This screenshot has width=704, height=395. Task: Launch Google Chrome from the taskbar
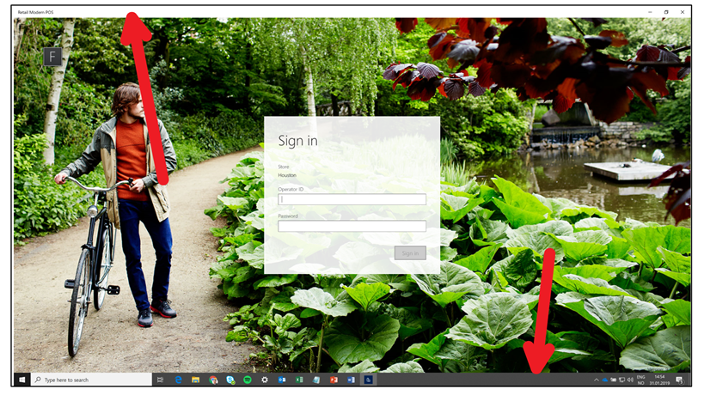(x=213, y=379)
